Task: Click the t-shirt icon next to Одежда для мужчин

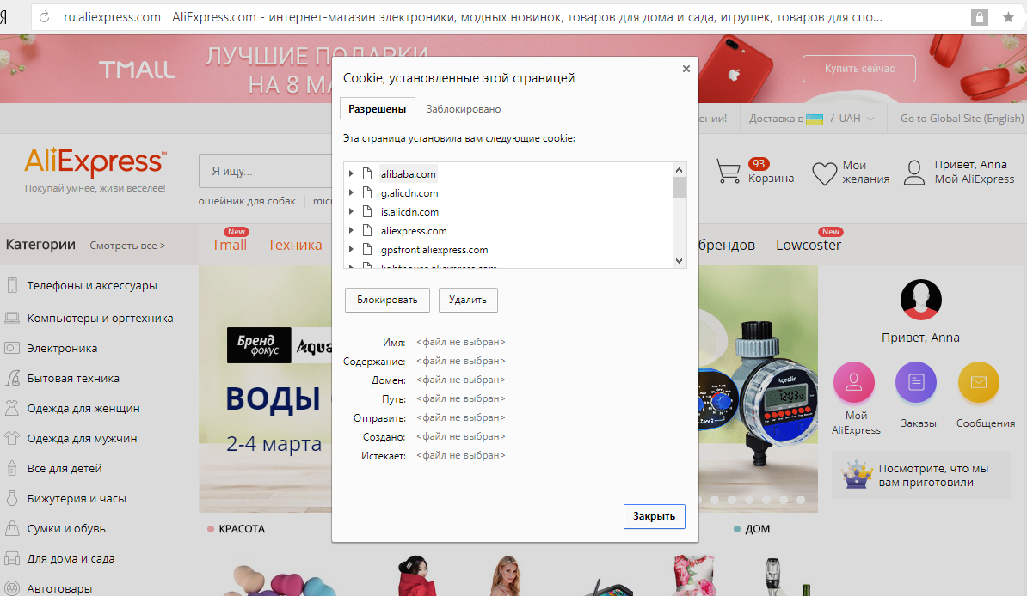Action: 12,438
